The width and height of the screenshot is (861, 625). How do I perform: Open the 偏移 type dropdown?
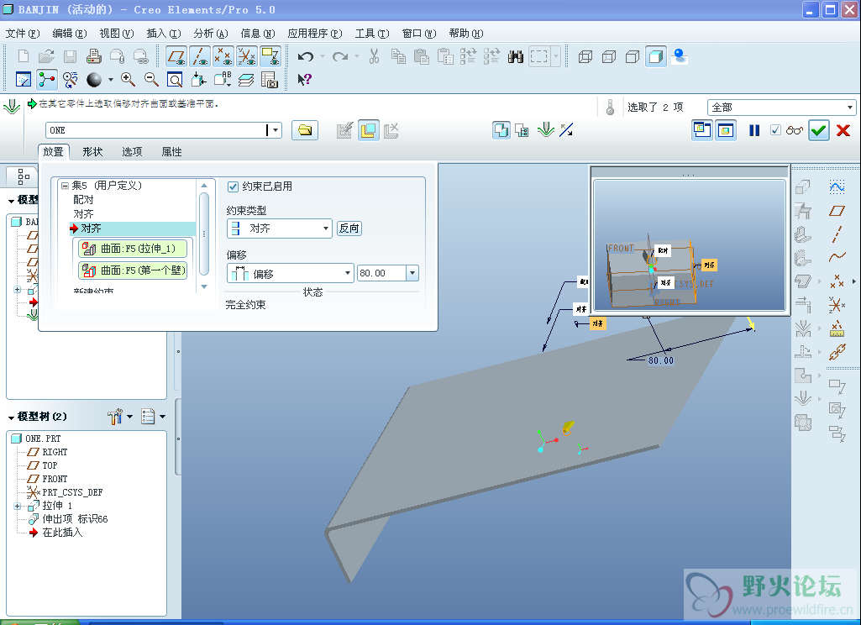pyautogui.click(x=347, y=273)
